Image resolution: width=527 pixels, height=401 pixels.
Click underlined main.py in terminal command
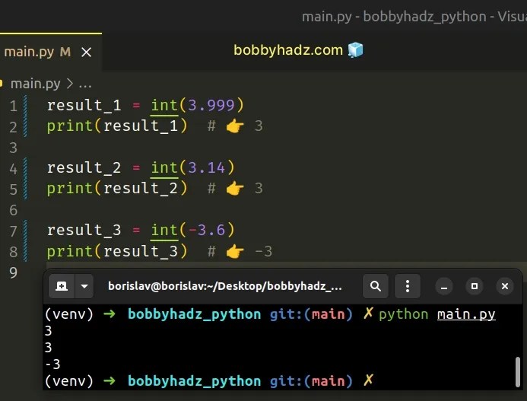[466, 314]
